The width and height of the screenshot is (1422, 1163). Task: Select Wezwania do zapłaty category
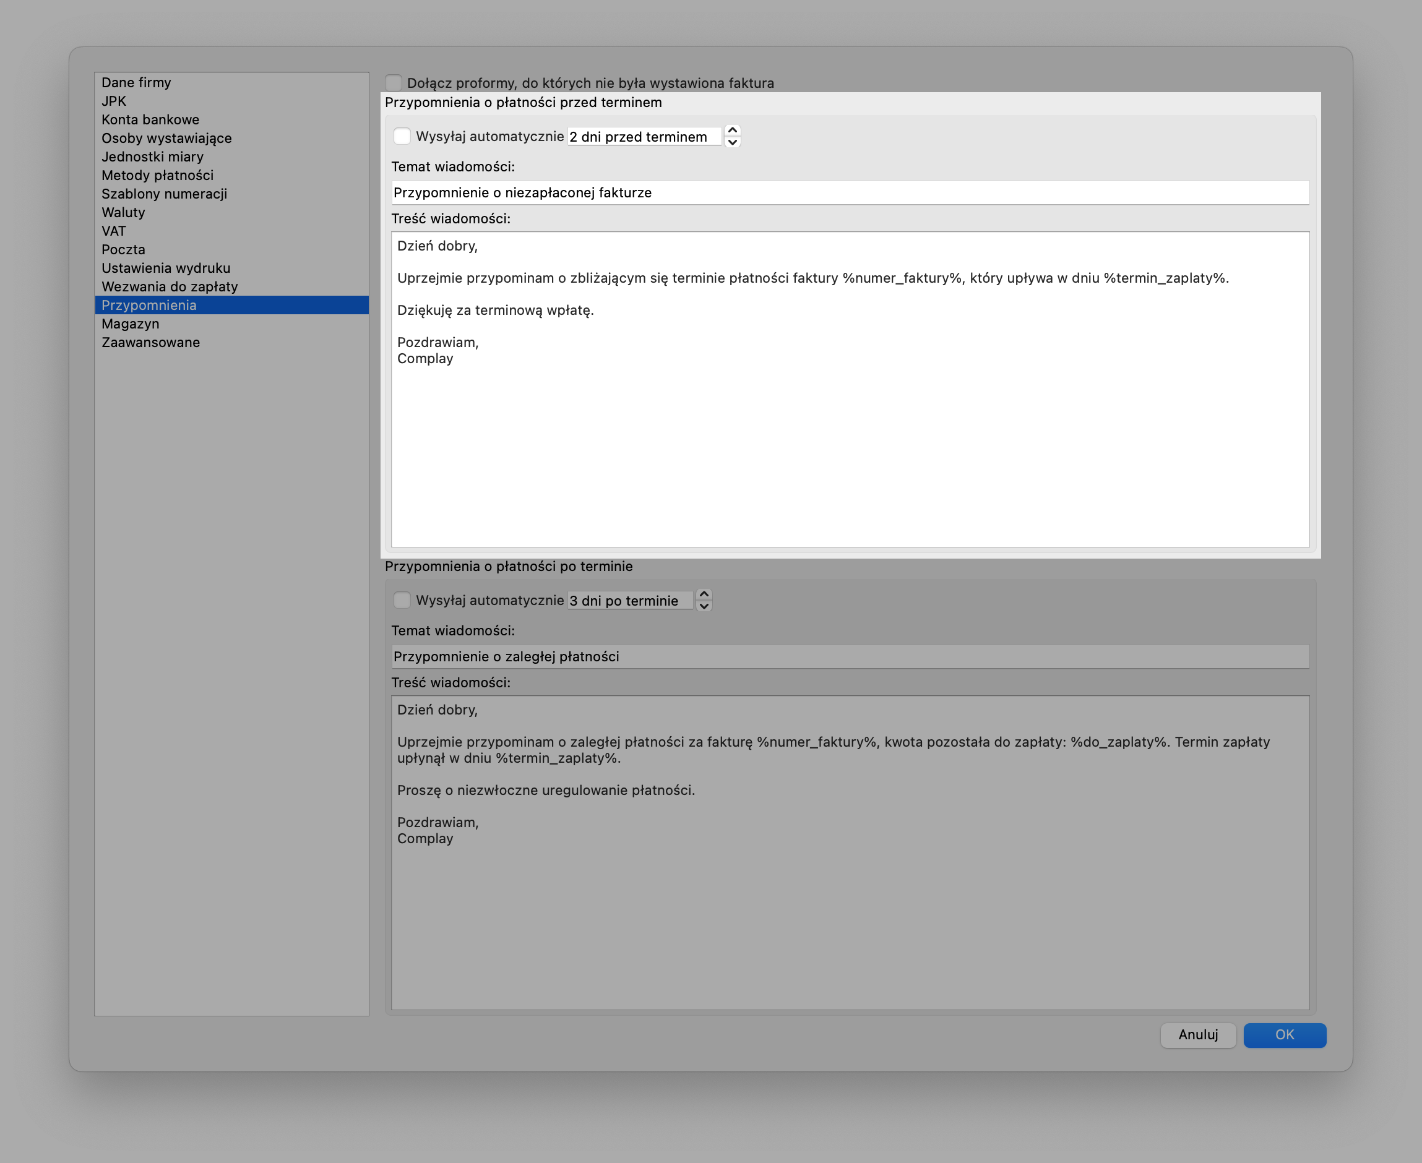[231, 287]
